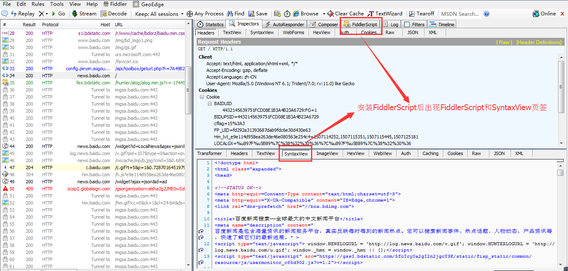The width and height of the screenshot is (568, 271).
Task: Open Find sessions dialog
Action: coord(236,14)
